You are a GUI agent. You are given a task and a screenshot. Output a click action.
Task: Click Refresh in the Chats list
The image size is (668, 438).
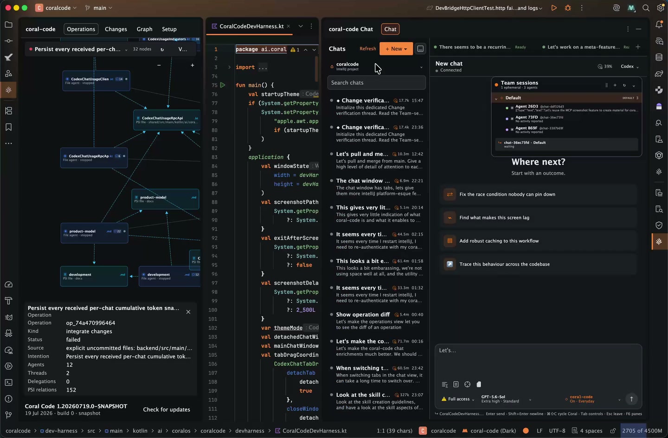coord(368,49)
